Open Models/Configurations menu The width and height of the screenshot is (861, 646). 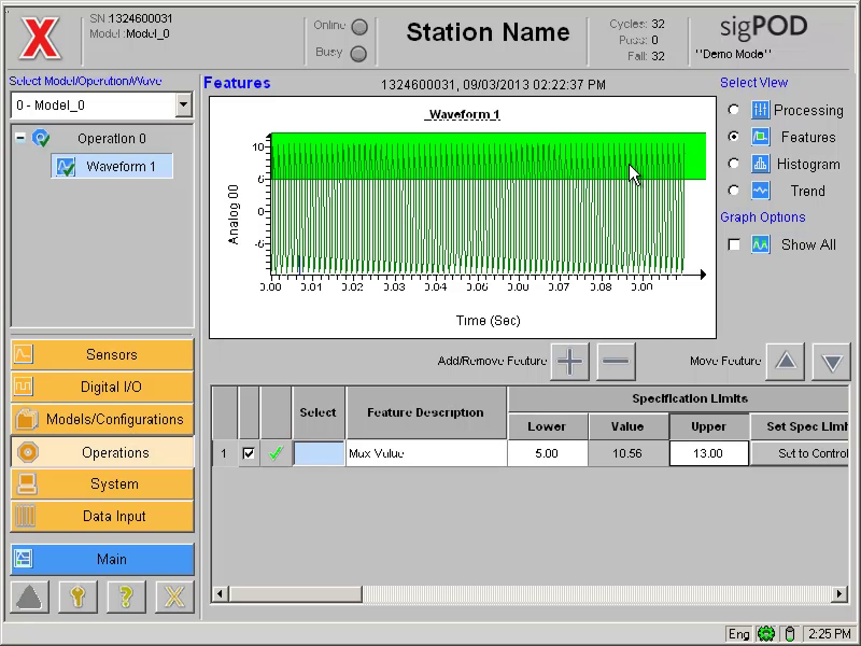102,420
